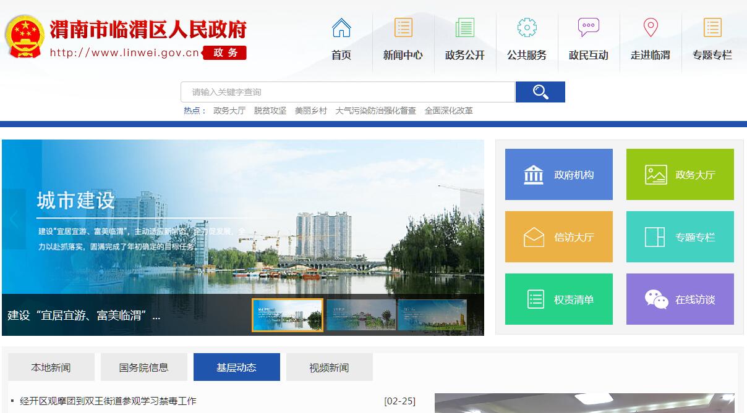The width and height of the screenshot is (747, 413).
Task: Switch to the 视频新闻 tab
Action: 329,367
